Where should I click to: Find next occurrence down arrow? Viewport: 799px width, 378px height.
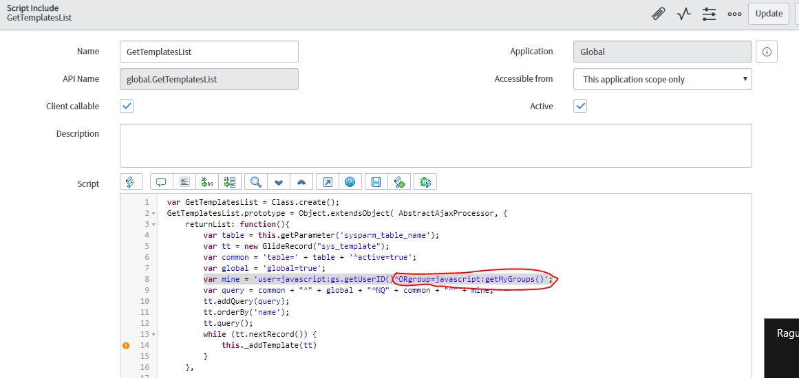click(279, 181)
